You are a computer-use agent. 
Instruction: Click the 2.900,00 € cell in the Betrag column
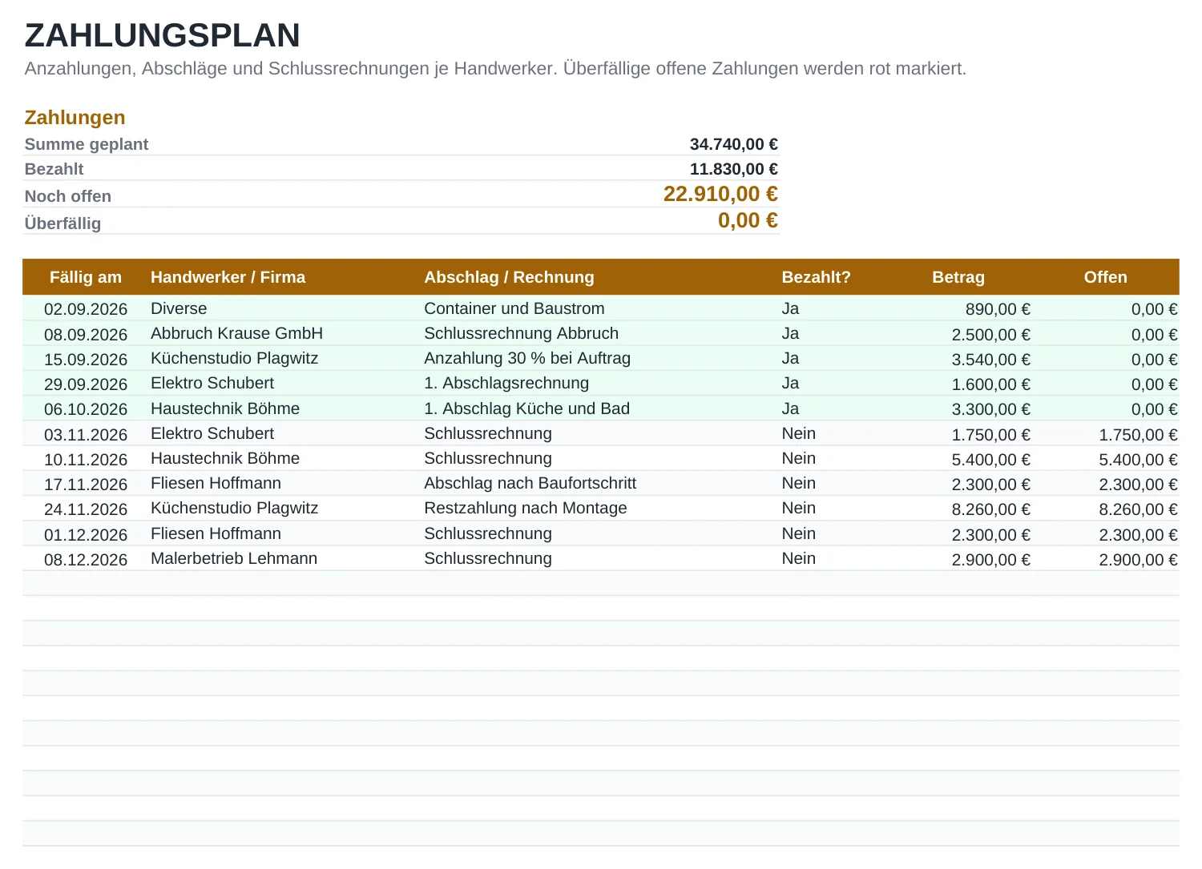tap(991, 560)
